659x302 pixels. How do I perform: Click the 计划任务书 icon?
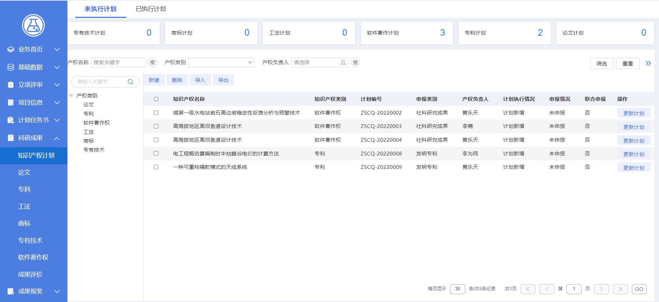coord(11,120)
